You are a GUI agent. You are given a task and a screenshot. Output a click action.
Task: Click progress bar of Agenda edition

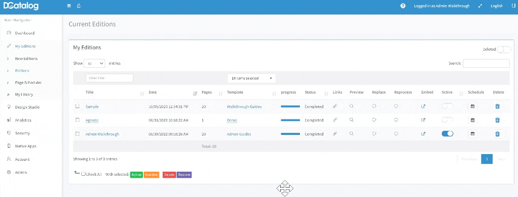click(x=291, y=120)
